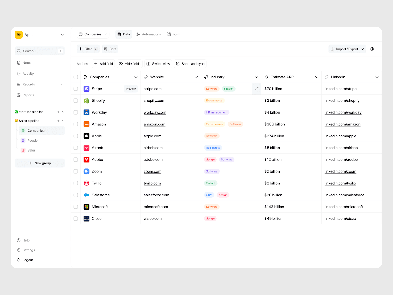Expand the LinkedIn column header menu

[x=377, y=77]
